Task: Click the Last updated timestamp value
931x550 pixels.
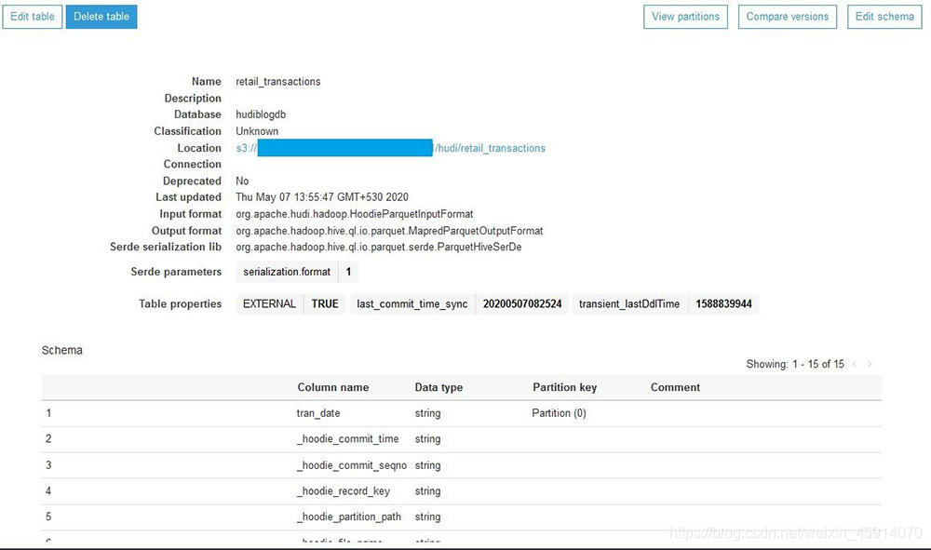Action: pyautogui.click(x=322, y=197)
